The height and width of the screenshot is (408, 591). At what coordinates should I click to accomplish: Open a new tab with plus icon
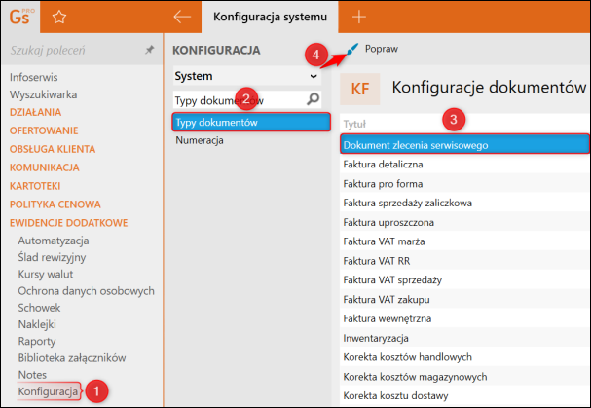click(x=359, y=17)
